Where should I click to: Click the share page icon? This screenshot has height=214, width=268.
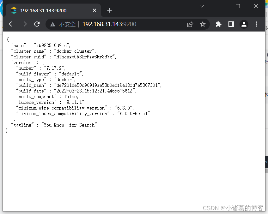190,24
